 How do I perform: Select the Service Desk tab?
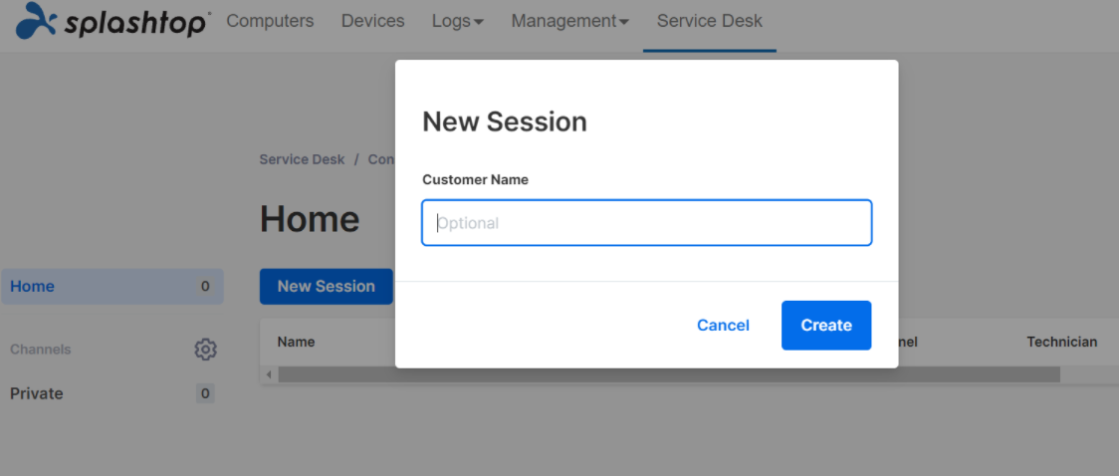point(710,21)
